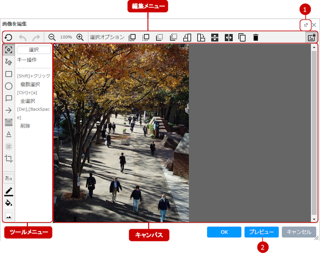Open the insert image tool at panel bottom
The image size is (320, 253).
click(x=9, y=216)
